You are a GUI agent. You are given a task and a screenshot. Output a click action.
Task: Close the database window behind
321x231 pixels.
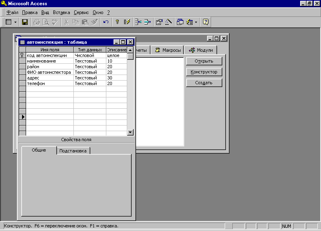pyautogui.click(x=224, y=38)
